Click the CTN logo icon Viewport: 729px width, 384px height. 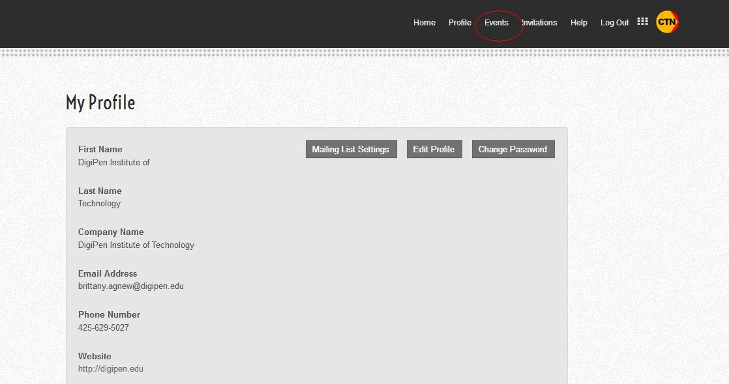(667, 22)
